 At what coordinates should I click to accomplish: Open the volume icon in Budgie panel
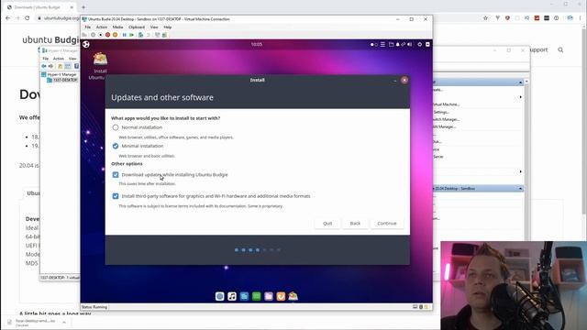(410, 44)
